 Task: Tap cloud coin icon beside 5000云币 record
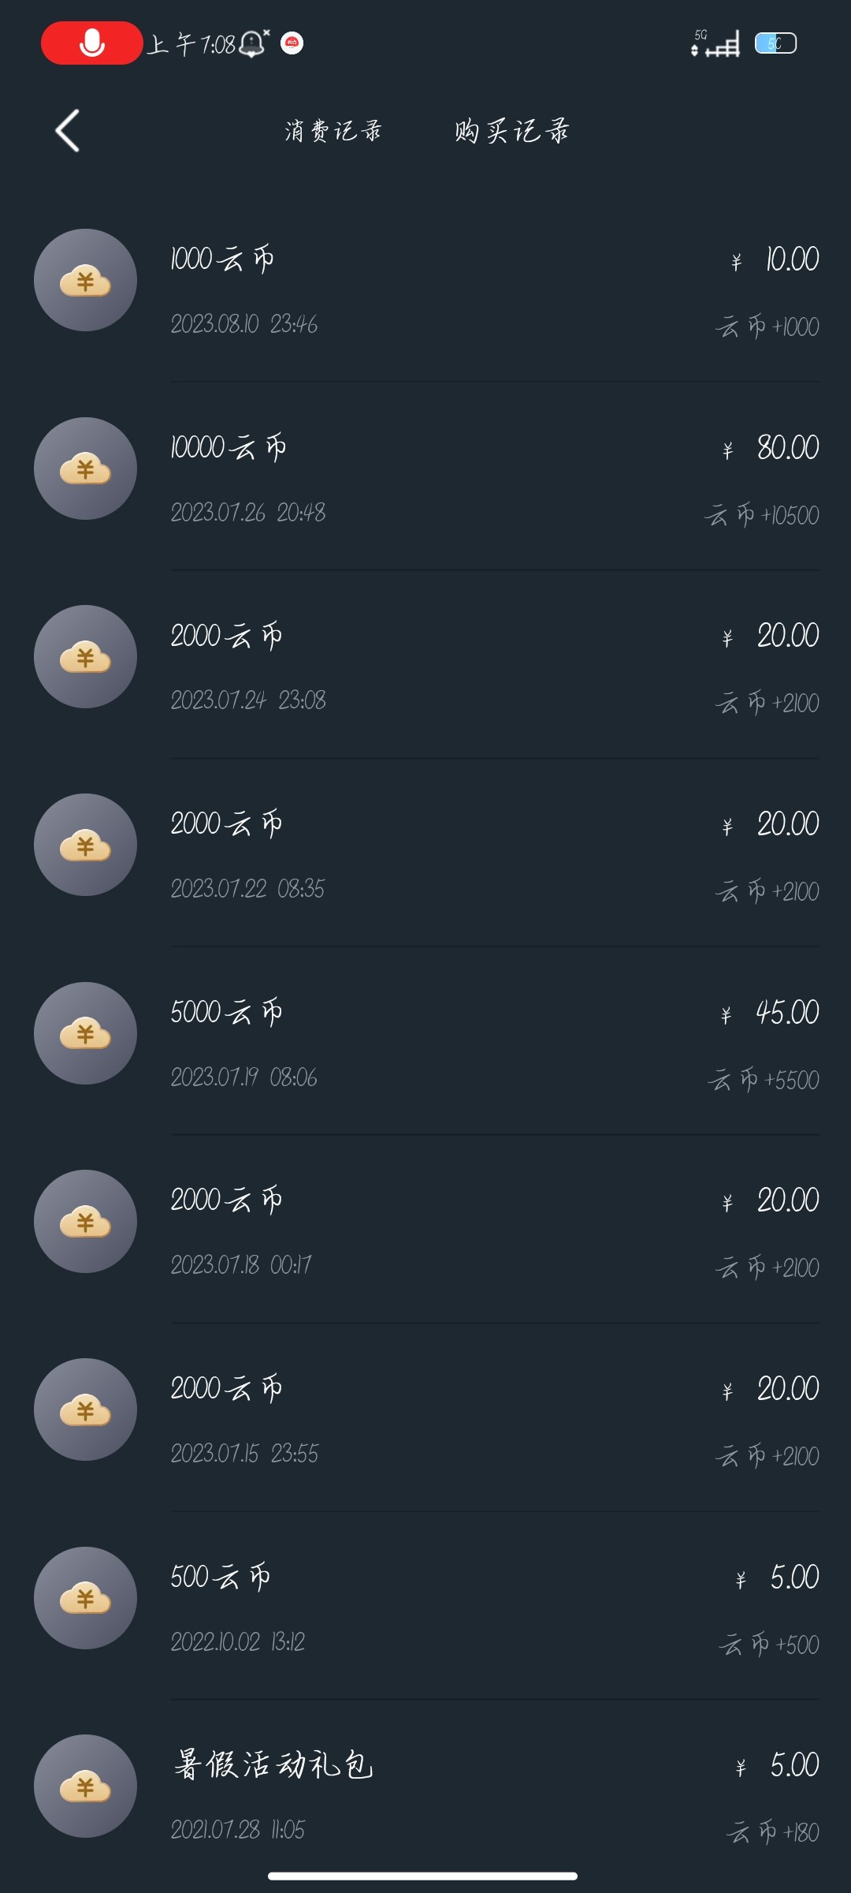coord(85,1033)
